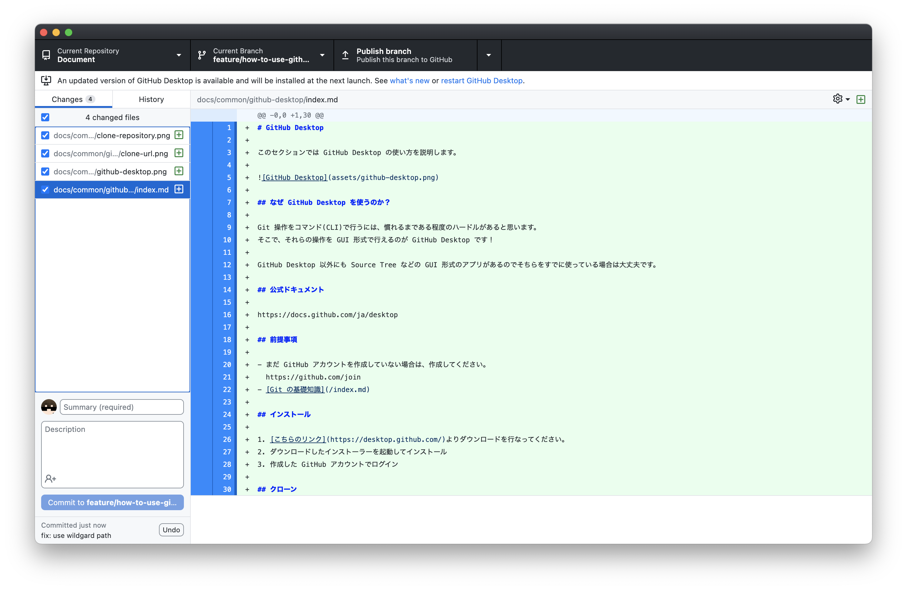Click the user avatar next to summary

pos(49,407)
